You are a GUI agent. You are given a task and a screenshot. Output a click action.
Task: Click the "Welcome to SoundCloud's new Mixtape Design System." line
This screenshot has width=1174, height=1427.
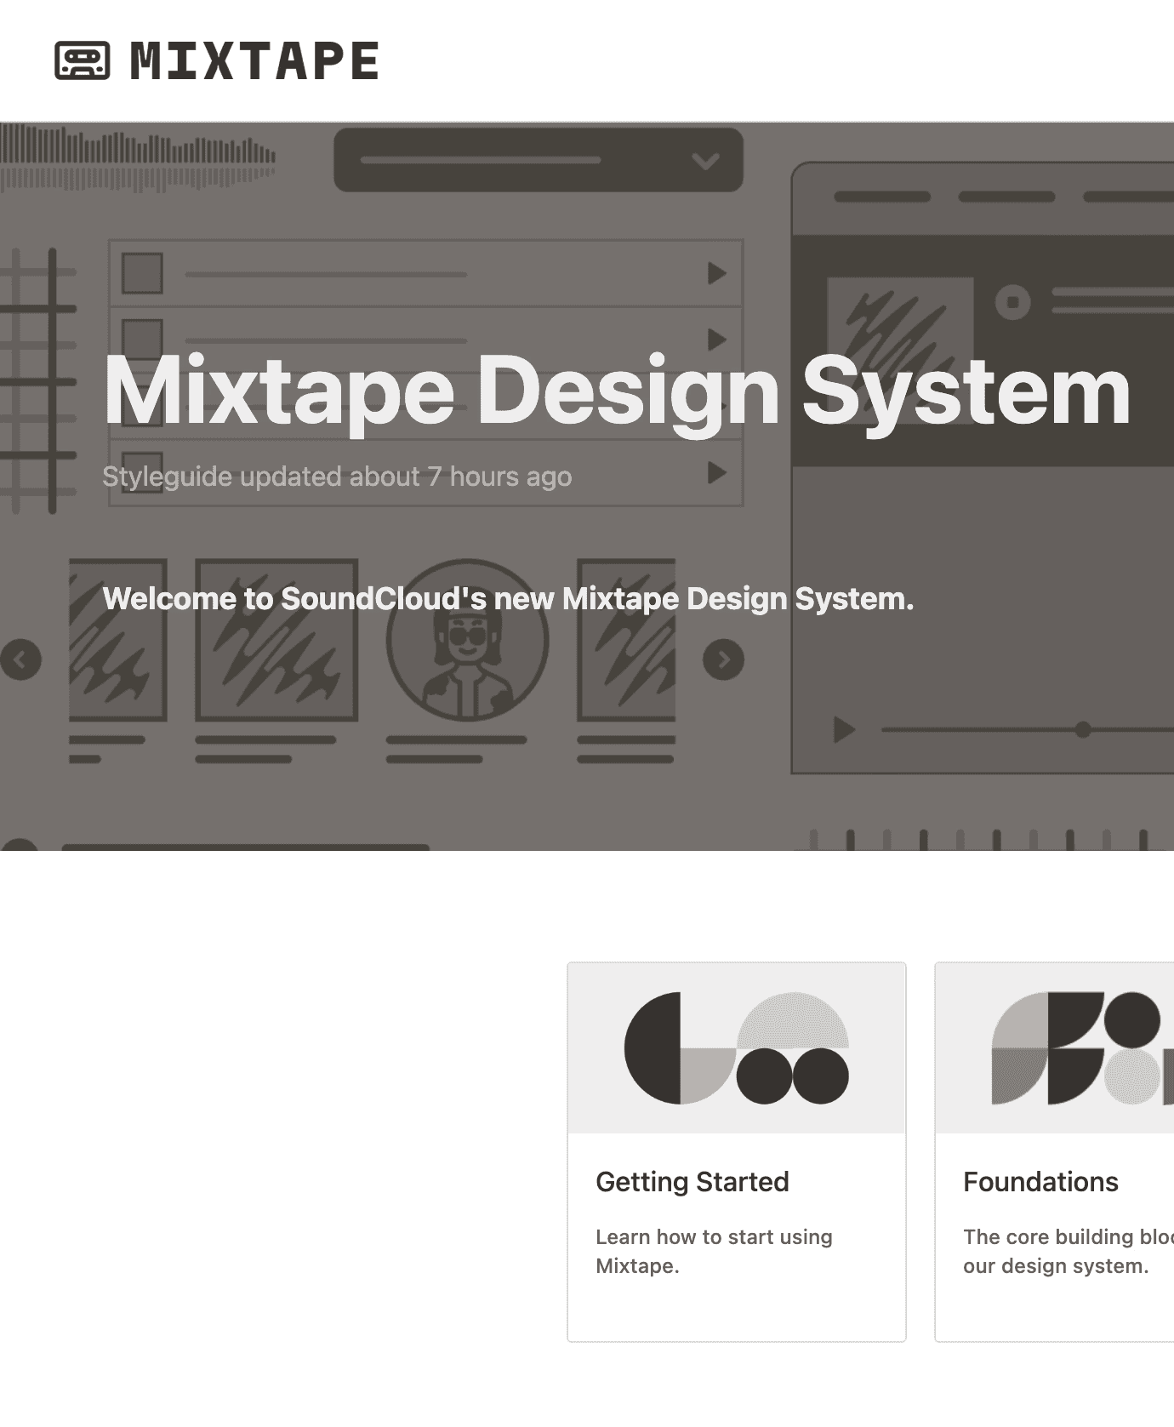tap(508, 598)
